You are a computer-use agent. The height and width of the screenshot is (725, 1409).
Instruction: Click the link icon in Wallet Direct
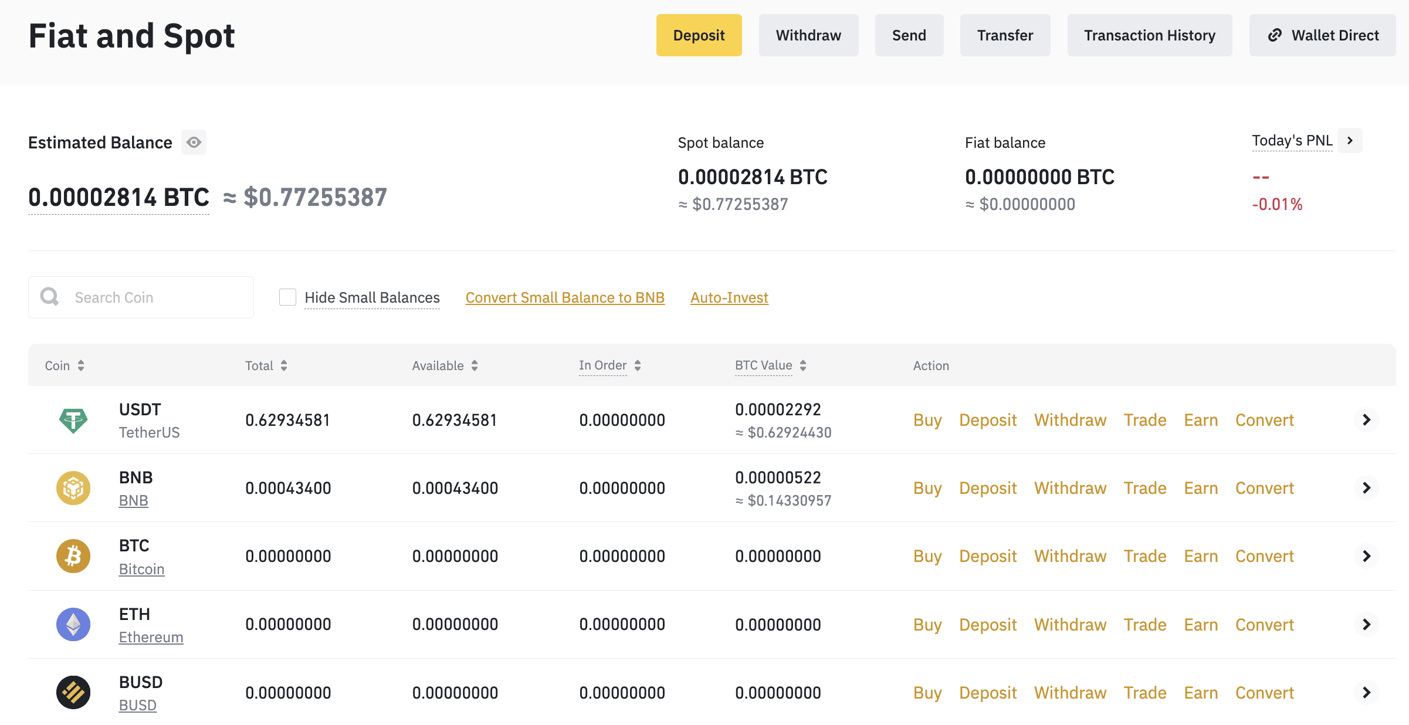(1275, 35)
